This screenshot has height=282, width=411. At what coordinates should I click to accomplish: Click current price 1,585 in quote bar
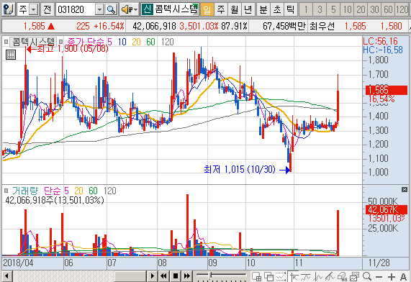click(34, 26)
